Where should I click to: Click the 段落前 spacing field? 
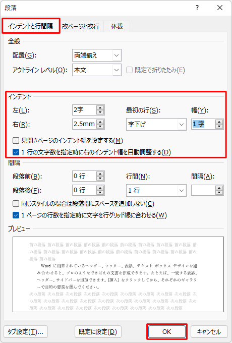(x=84, y=176)
